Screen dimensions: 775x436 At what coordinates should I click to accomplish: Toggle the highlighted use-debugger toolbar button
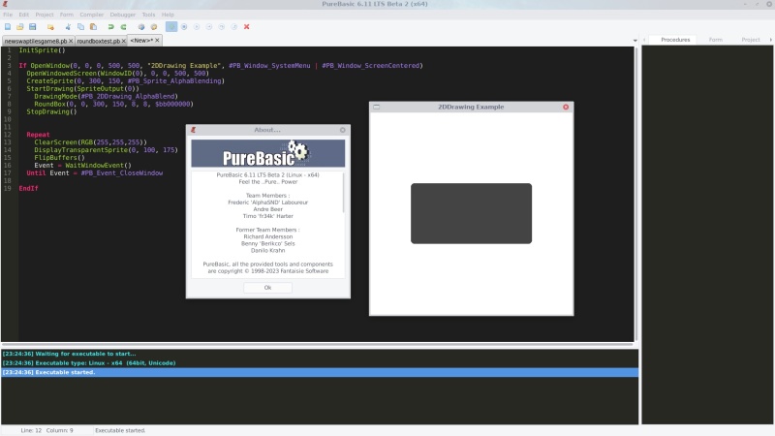(171, 27)
